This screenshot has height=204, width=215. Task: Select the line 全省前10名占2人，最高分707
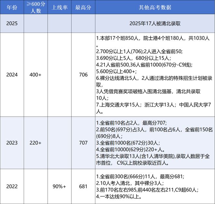coord(132,123)
